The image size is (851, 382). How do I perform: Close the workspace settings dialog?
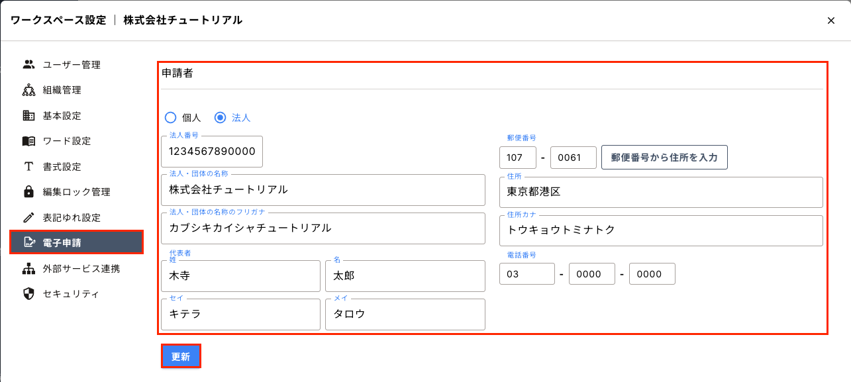click(830, 21)
